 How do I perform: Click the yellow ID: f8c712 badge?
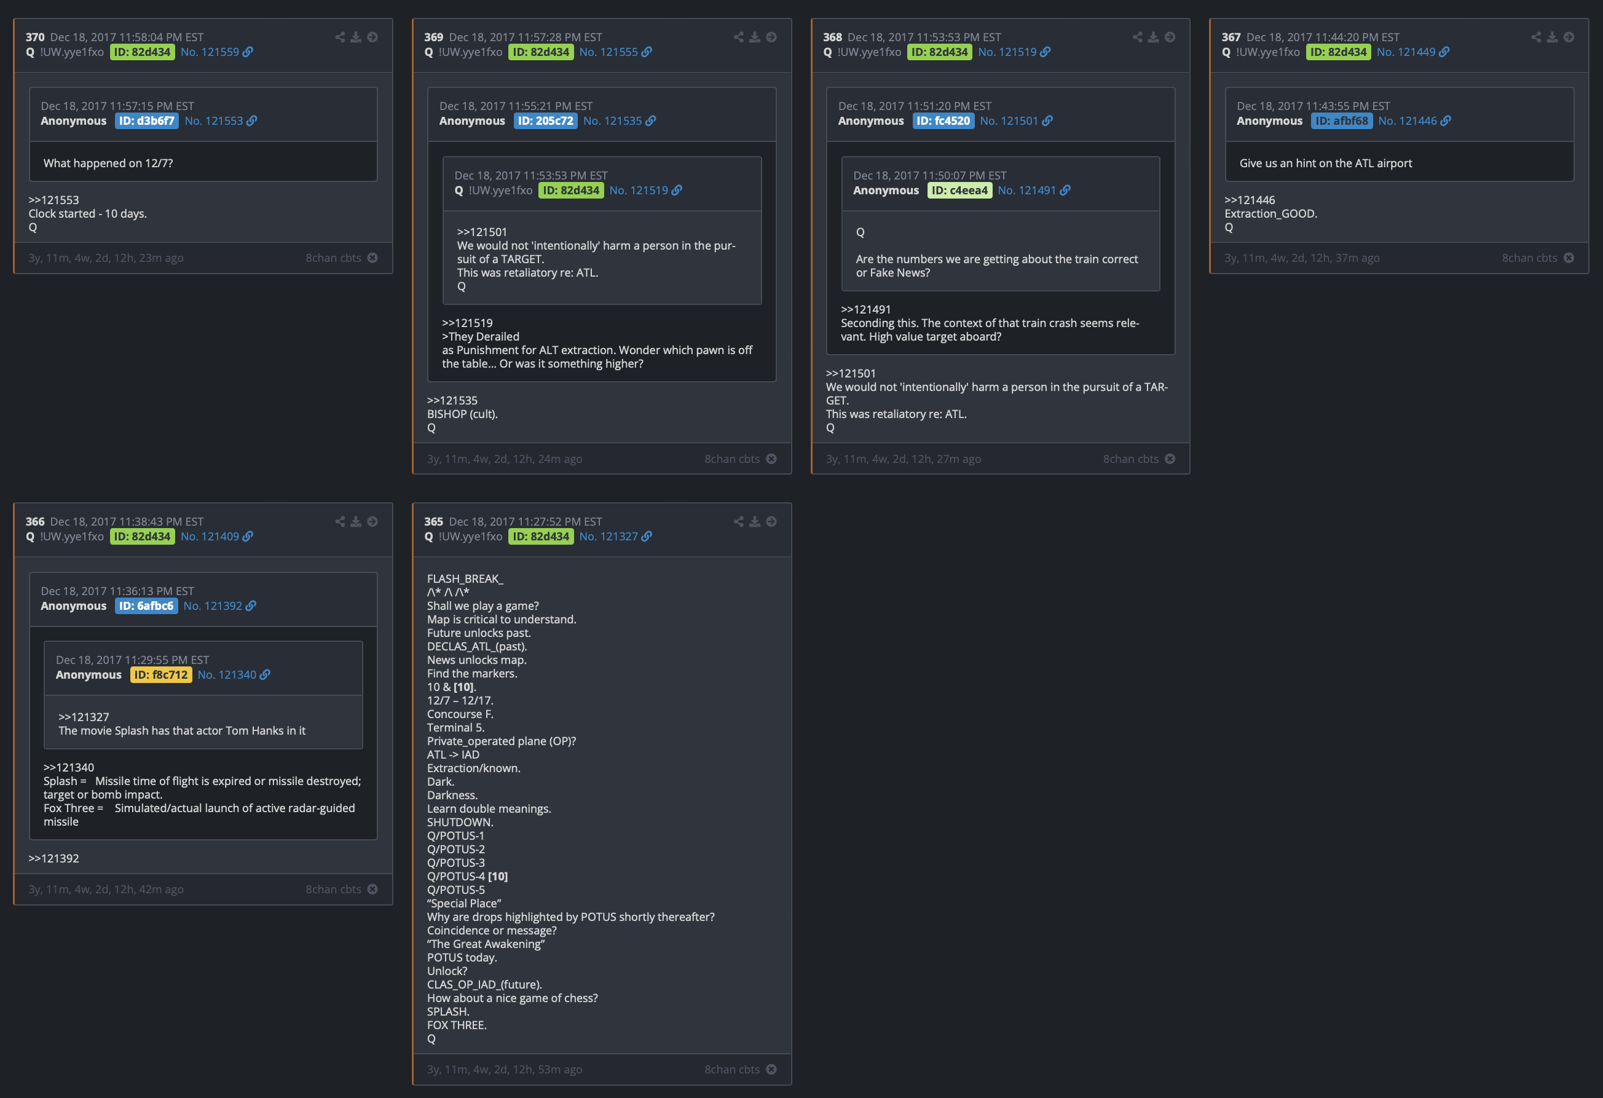point(160,674)
